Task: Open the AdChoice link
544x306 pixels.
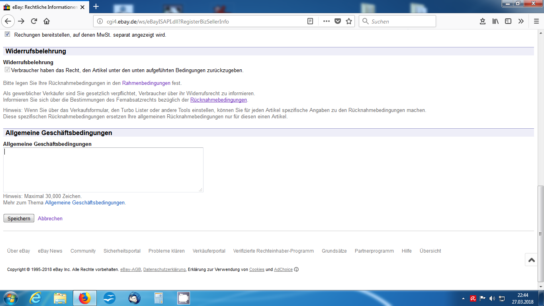Action: (x=283, y=270)
